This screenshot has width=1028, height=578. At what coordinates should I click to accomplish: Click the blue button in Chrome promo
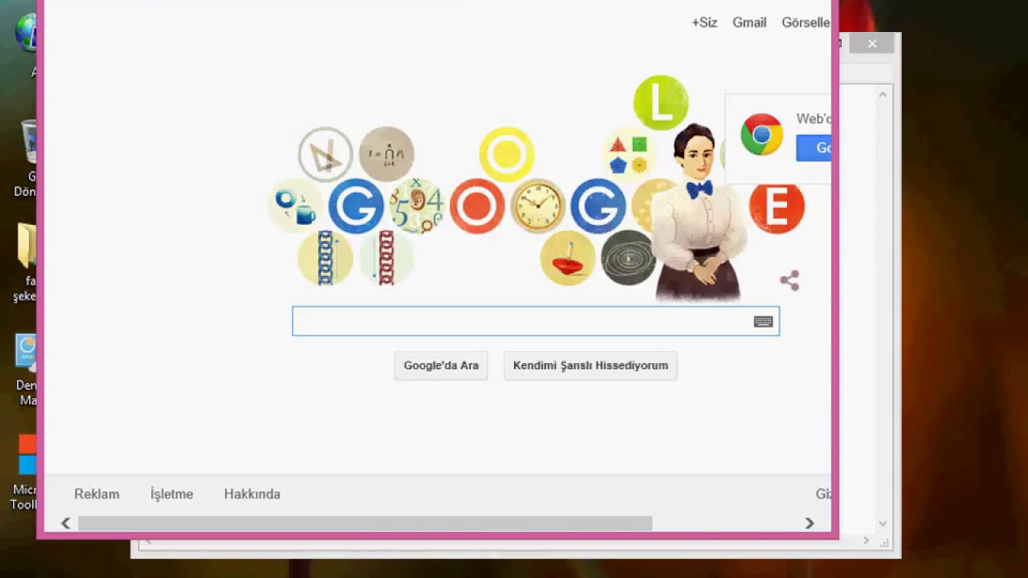coord(814,148)
